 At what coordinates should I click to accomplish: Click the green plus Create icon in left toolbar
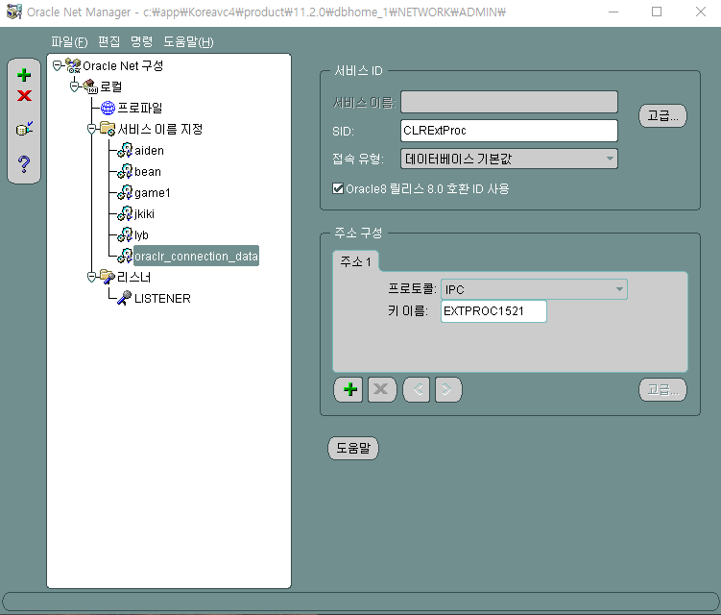(x=24, y=75)
